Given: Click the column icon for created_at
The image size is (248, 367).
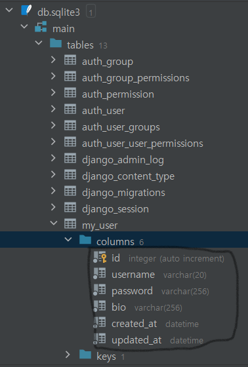Looking at the screenshot, I should (99, 322).
